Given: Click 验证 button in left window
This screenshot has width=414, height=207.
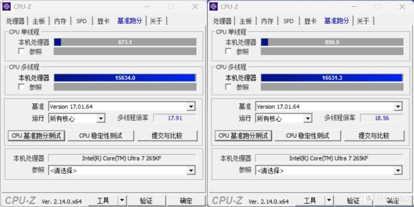Looking at the screenshot, I should 146,200.
